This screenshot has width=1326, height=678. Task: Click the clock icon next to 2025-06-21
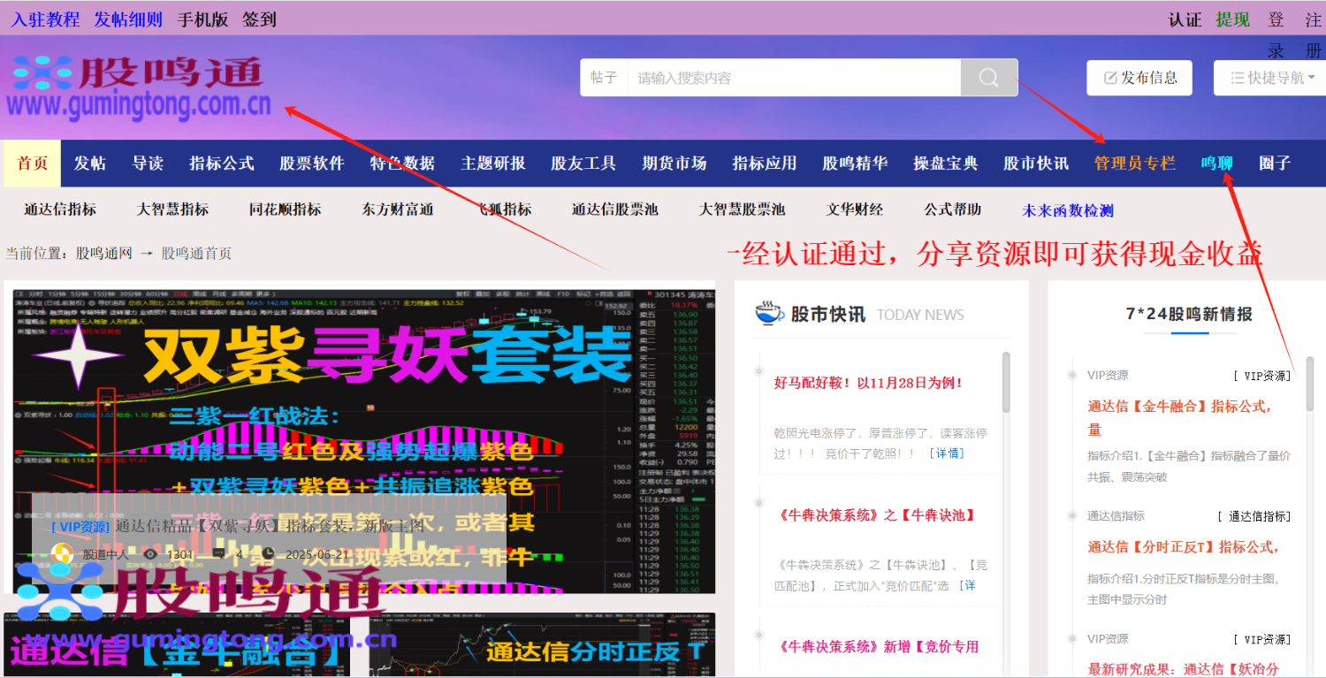[x=269, y=552]
